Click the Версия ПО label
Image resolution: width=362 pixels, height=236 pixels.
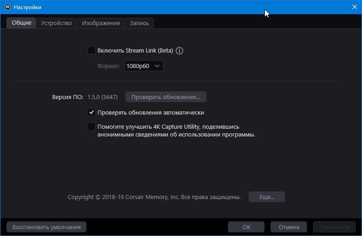(x=68, y=97)
